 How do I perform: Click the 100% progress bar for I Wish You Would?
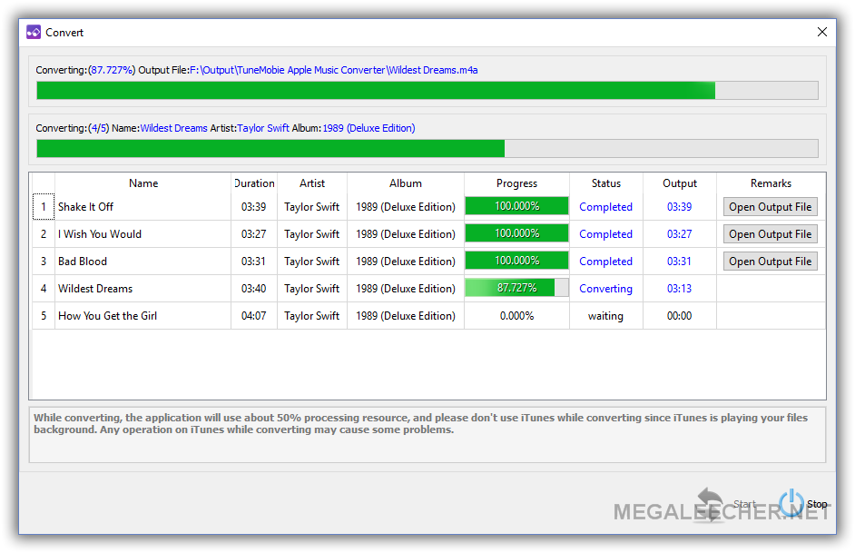[x=517, y=233]
